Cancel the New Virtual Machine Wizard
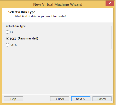This screenshot has height=105, width=116. 102,99
